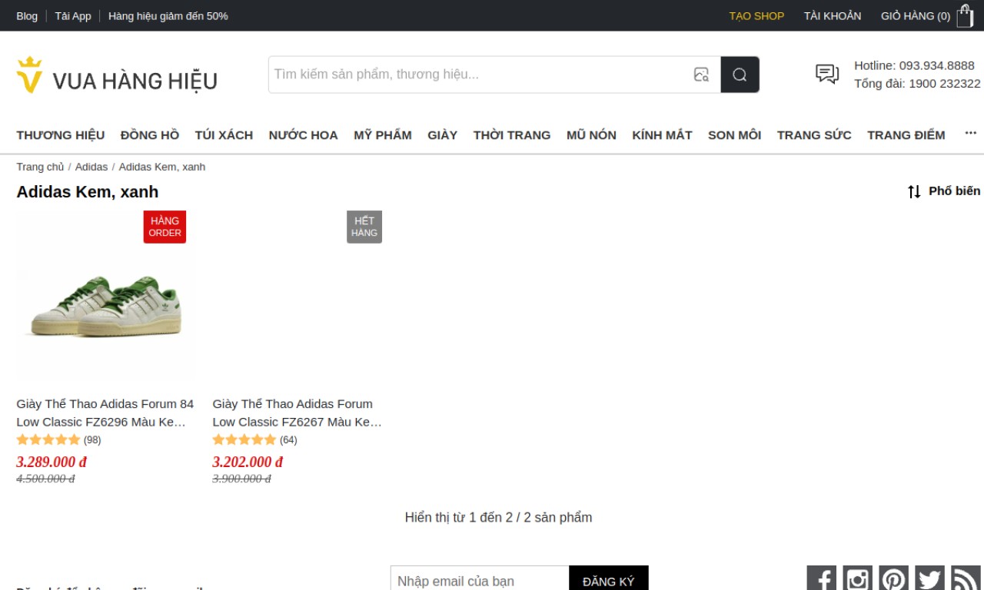Focus the Nhập email của bạn field
The height and width of the screenshot is (590, 984).
pos(480,581)
